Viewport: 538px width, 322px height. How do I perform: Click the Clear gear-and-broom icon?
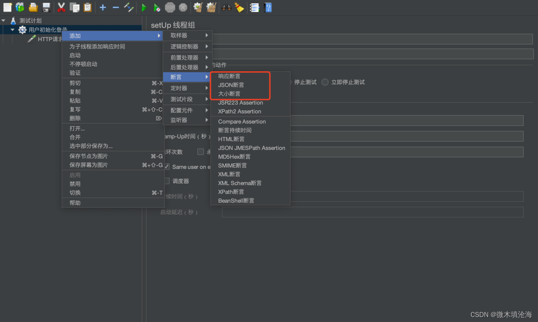click(x=198, y=7)
